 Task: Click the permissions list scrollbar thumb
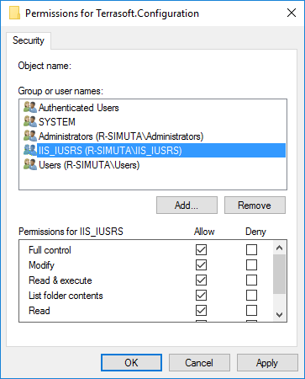279,274
